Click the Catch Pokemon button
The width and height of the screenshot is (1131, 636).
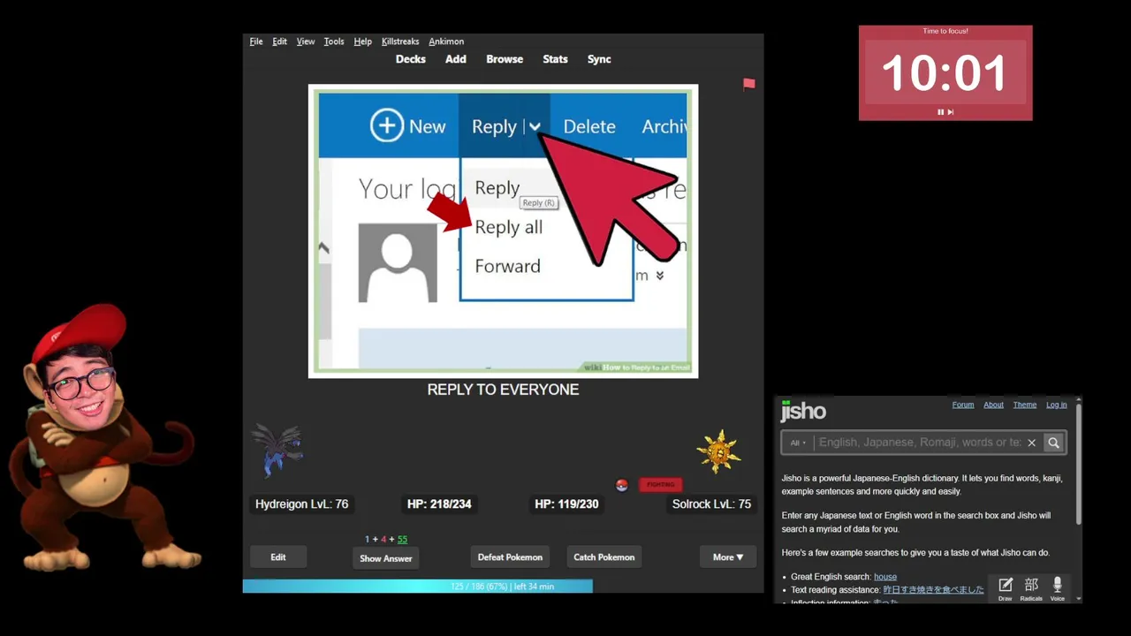[x=604, y=557]
